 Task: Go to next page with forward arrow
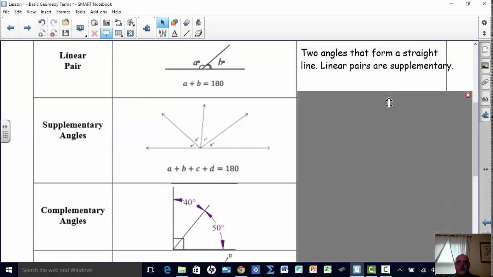[x=27, y=28]
